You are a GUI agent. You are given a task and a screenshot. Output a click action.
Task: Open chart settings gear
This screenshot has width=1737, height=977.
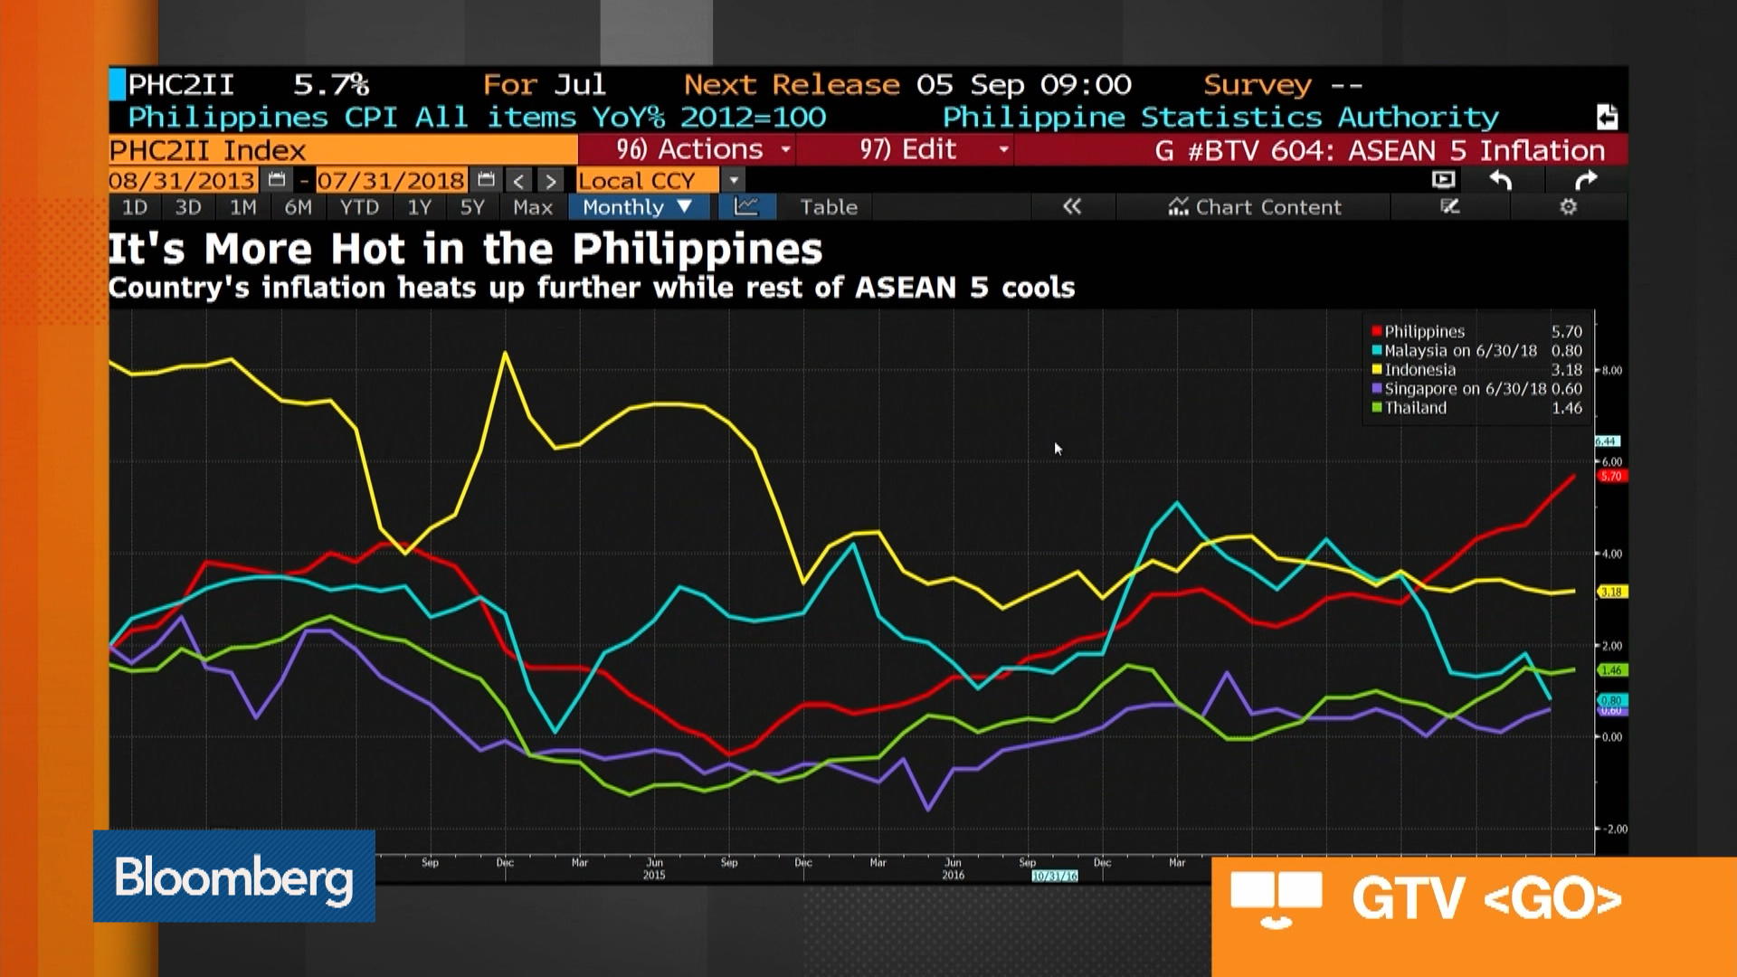pyautogui.click(x=1569, y=207)
